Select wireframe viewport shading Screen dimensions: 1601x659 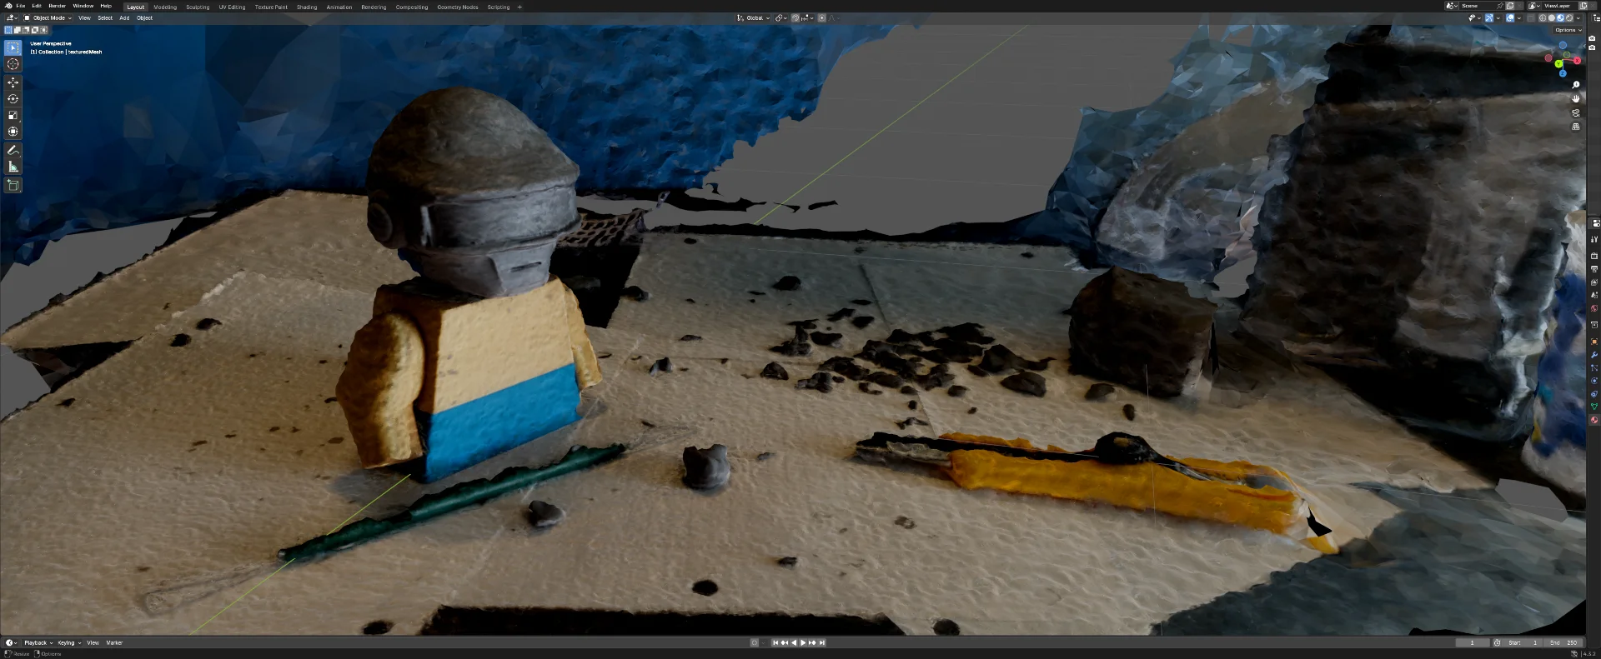coord(1543,17)
